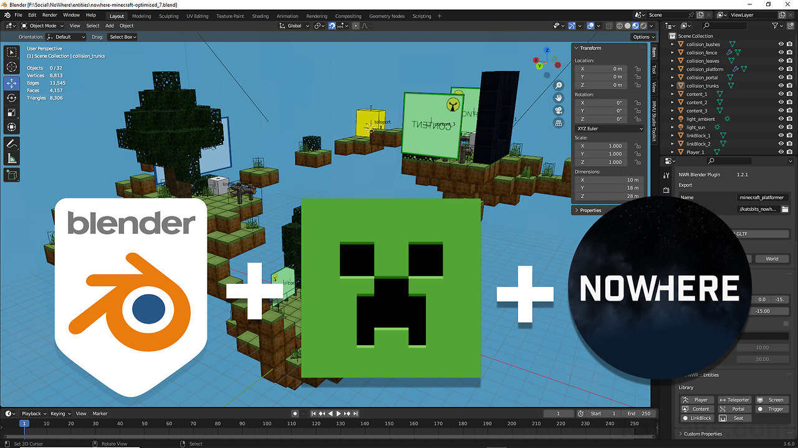Collapse the Transform panel

pos(590,48)
